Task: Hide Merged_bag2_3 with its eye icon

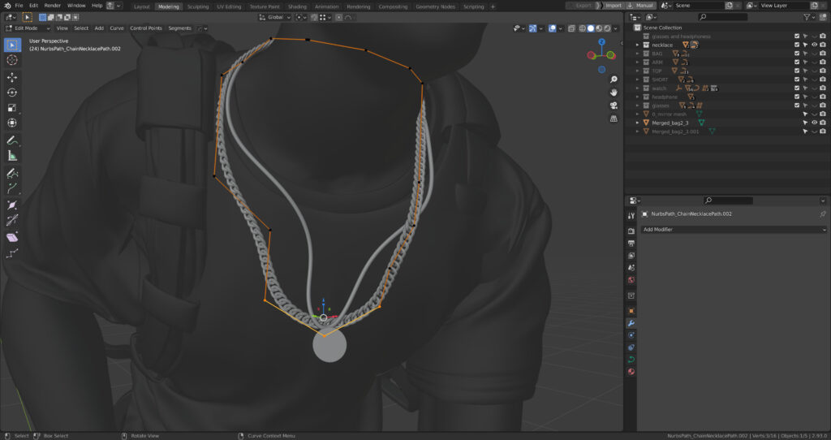Action: click(814, 123)
